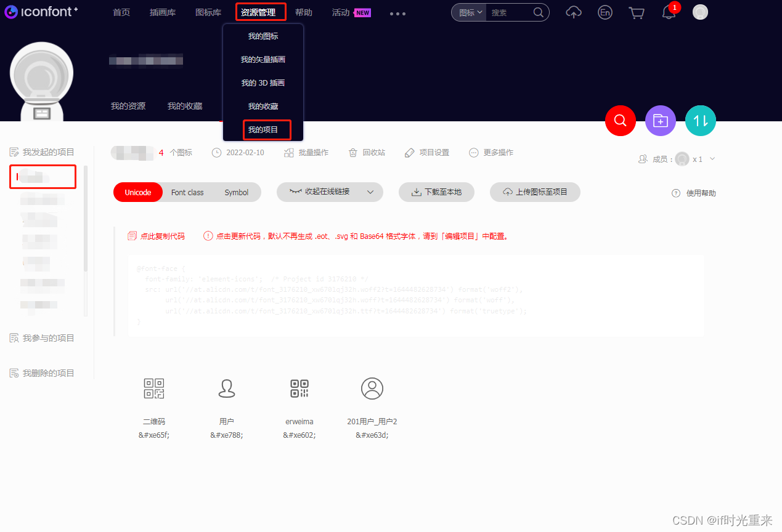The image size is (782, 532).
Task: Click the copy code icon beside 点此复制代码
Action: (x=132, y=236)
